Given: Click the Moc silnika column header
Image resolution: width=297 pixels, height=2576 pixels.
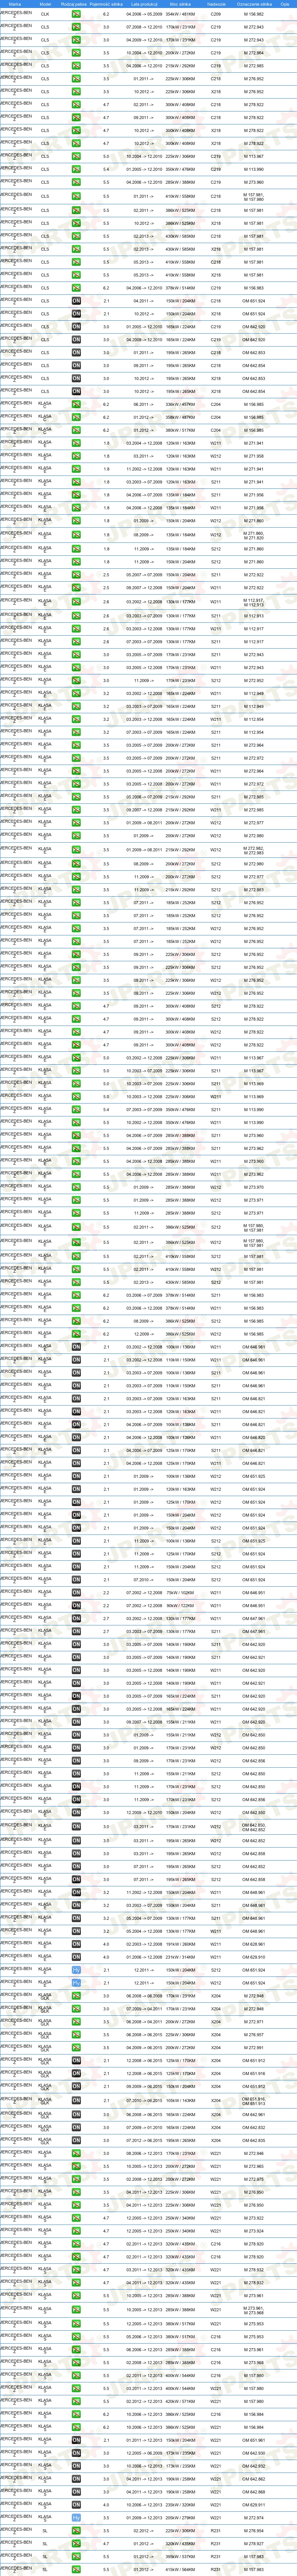Looking at the screenshot, I should (180, 4).
